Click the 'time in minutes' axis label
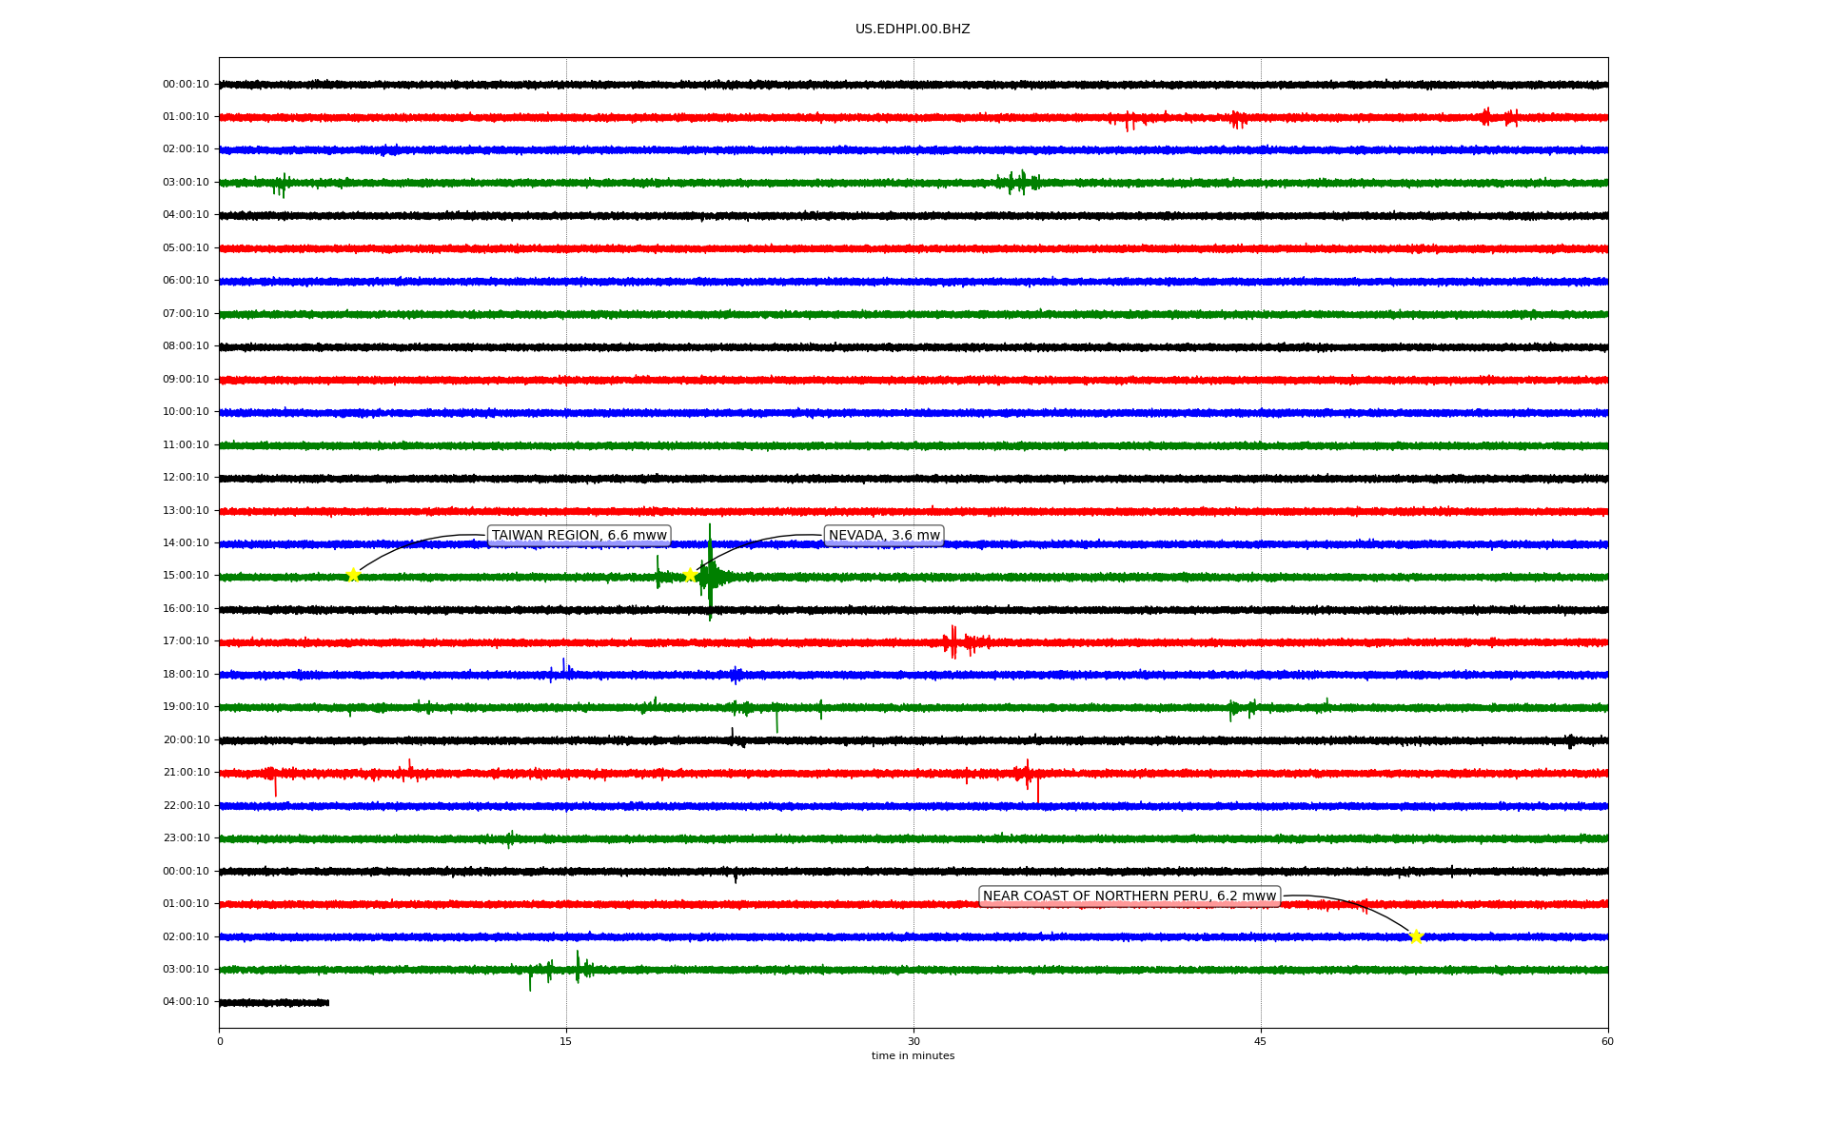 click(913, 1056)
